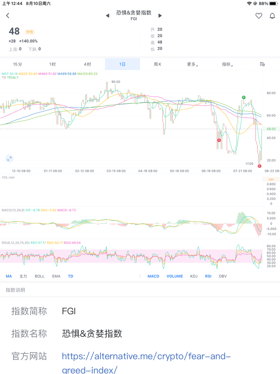Image resolution: width=280 pixels, height=374 pixels.
Task: Open price alert bell icon
Action: (x=272, y=16)
